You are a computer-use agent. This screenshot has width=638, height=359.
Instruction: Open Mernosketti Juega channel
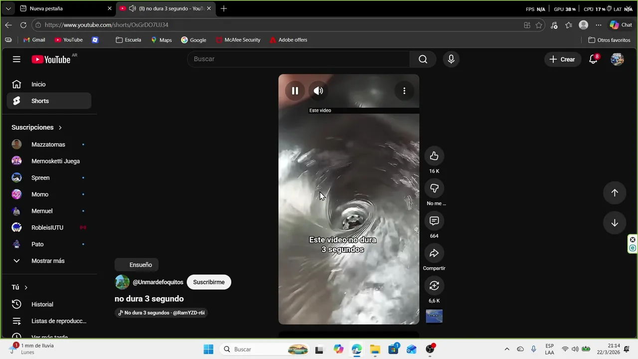[49, 161]
